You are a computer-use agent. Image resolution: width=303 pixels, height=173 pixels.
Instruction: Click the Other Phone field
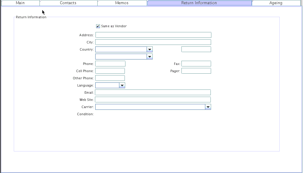pos(110,78)
